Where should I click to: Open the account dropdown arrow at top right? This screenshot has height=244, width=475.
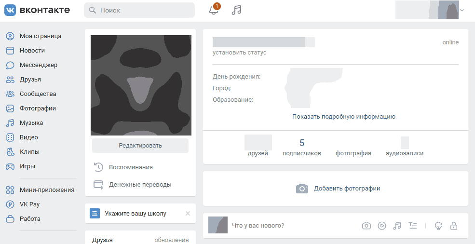[462, 10]
